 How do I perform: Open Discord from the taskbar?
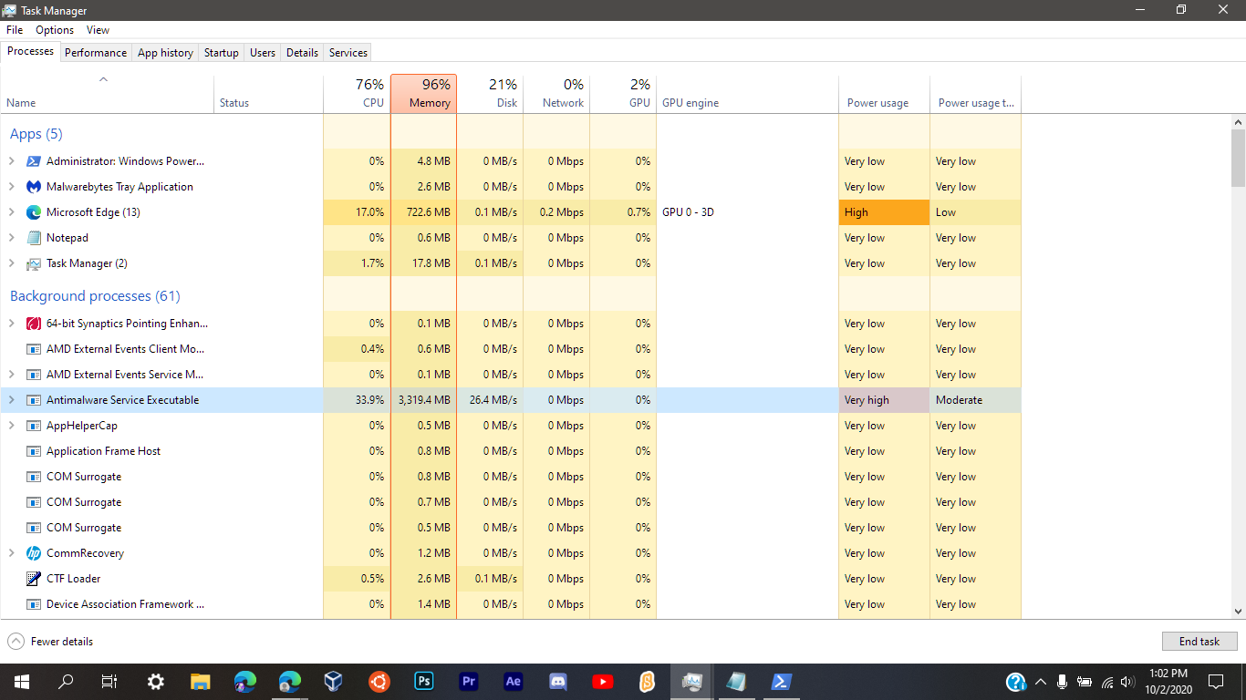point(558,681)
